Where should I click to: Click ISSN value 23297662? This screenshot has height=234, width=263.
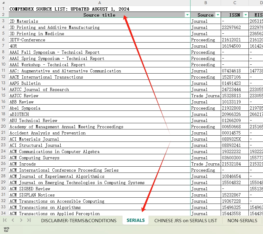click(235, 27)
